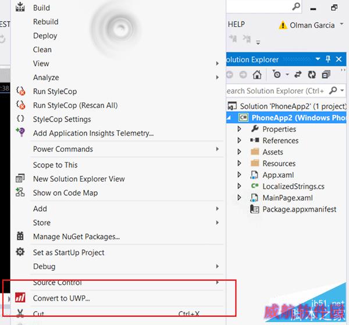Screen dimensions: 349x325
Task: Click the Collapse All icon in Solution Explorer
Action: [326, 74]
